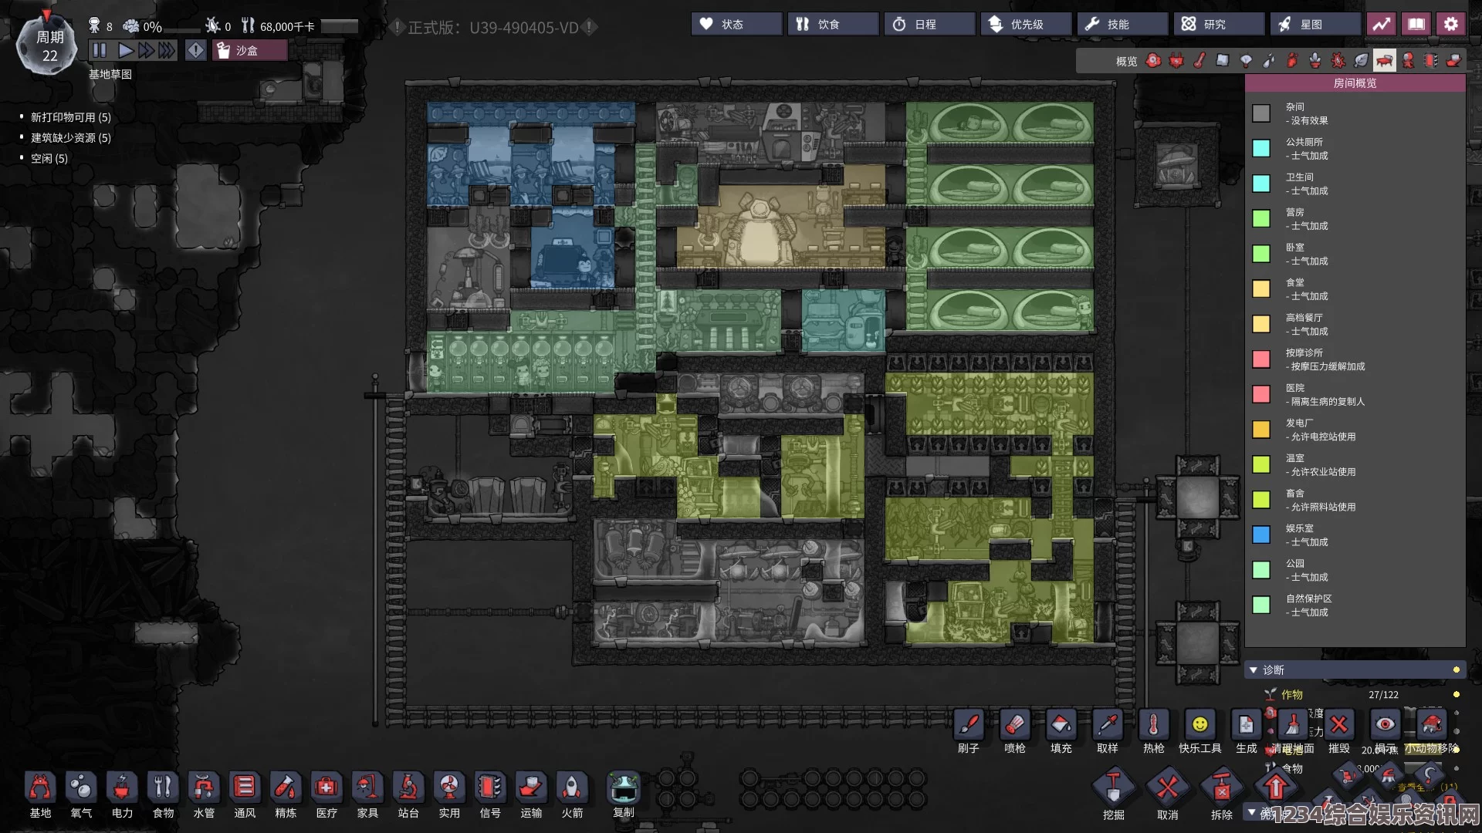Open the 日程 schedule menu
Image resolution: width=1482 pixels, height=833 pixels.
(929, 25)
